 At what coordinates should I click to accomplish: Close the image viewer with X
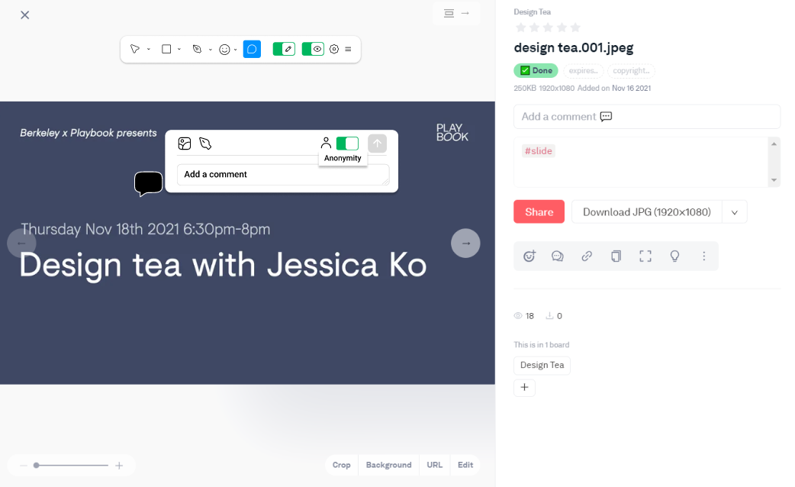25,15
